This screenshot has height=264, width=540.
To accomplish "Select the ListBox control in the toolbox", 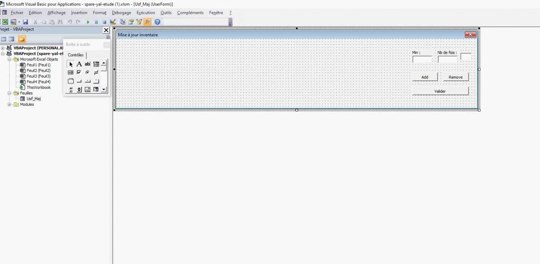I will (x=71, y=73).
